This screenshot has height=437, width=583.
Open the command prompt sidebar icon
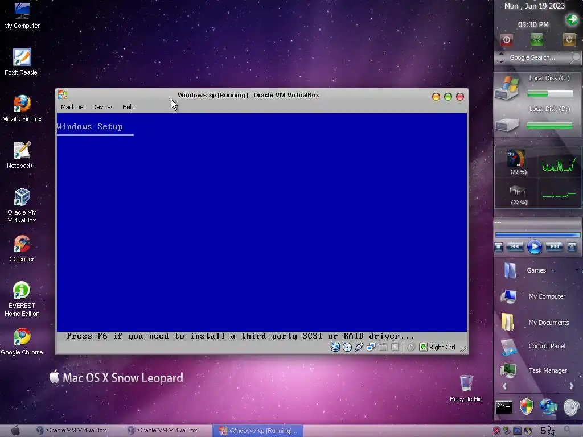[504, 407]
